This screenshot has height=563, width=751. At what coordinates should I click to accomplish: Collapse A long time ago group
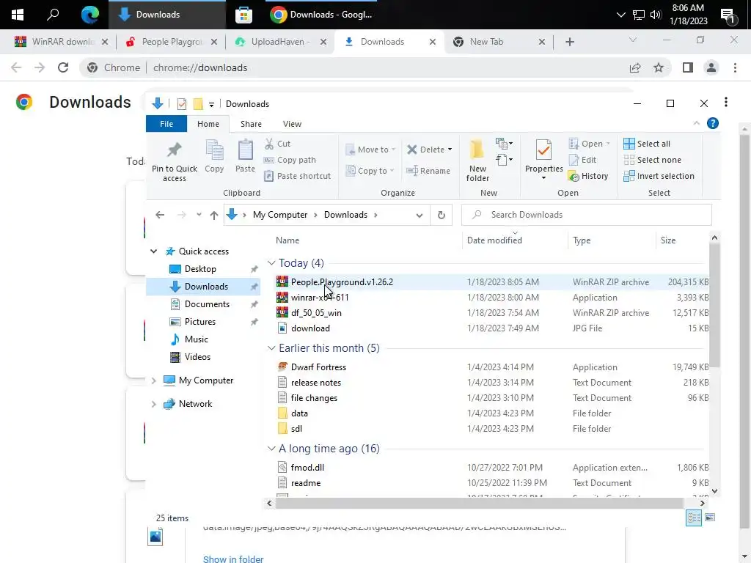[x=271, y=449]
